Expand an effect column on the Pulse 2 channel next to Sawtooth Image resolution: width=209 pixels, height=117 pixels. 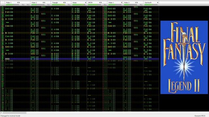(137, 3)
